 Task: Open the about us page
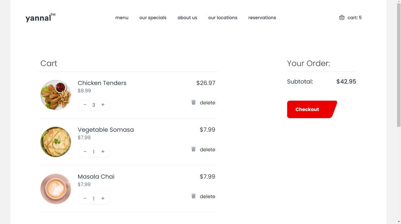tap(187, 18)
